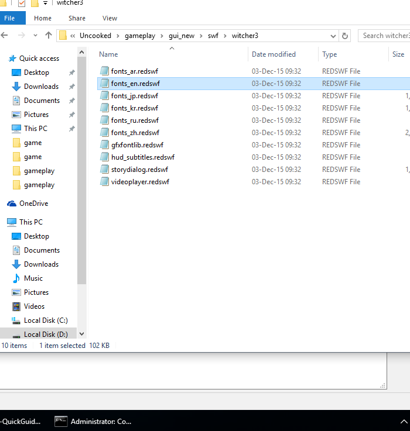Open pinned Desktop under Quick access
Viewport: 410px width, 431px height.
36,73
